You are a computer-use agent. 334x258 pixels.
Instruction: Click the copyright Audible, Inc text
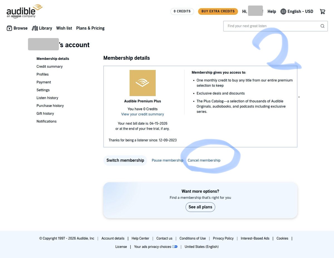(x=67, y=238)
